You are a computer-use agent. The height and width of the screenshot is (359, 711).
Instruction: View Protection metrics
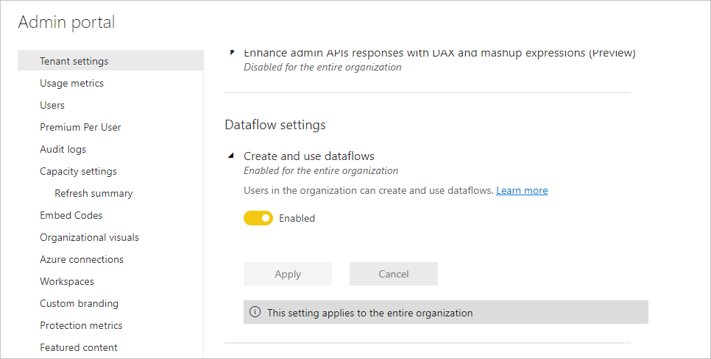coord(81,325)
